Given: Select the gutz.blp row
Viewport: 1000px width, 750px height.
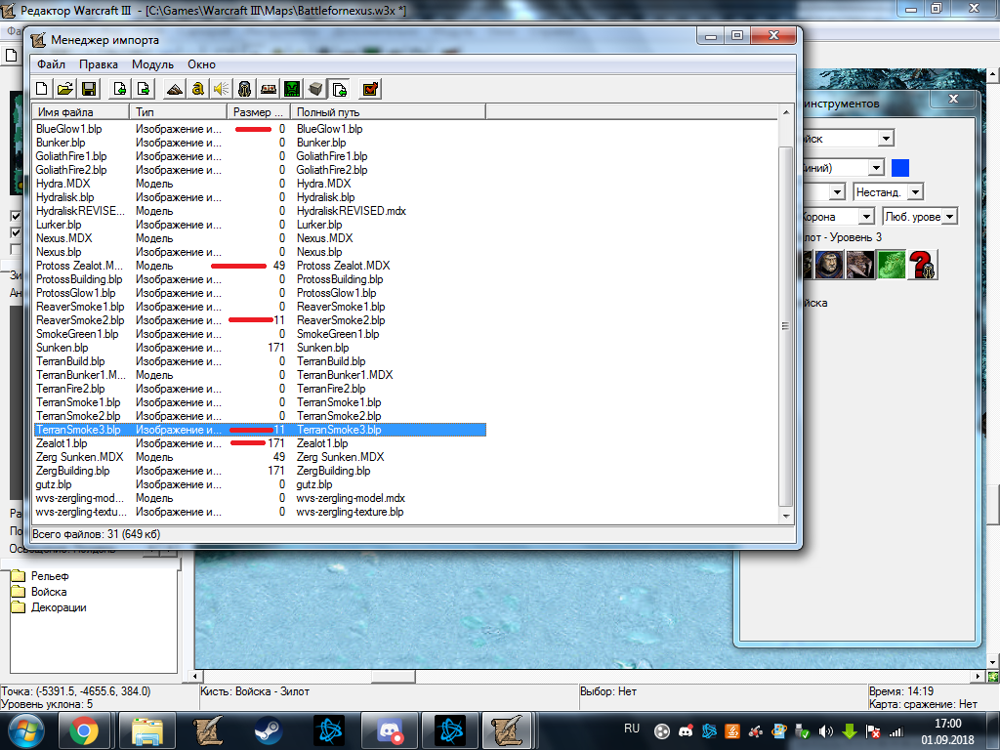Looking at the screenshot, I should 260,484.
